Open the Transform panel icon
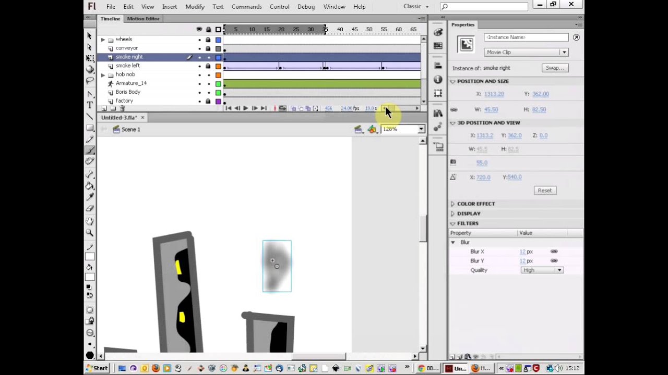 (438, 94)
